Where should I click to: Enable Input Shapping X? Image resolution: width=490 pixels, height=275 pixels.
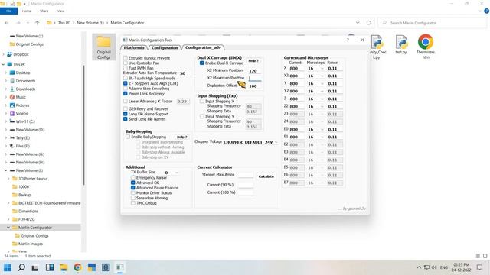(x=202, y=102)
